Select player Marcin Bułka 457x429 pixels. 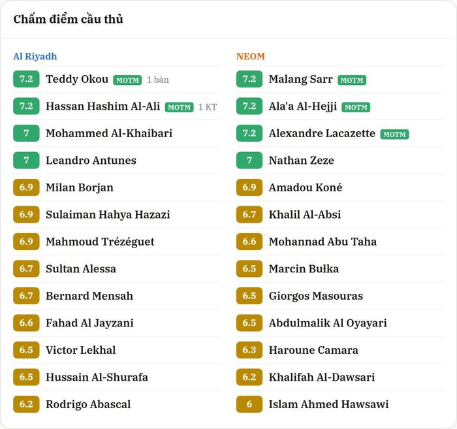(304, 269)
